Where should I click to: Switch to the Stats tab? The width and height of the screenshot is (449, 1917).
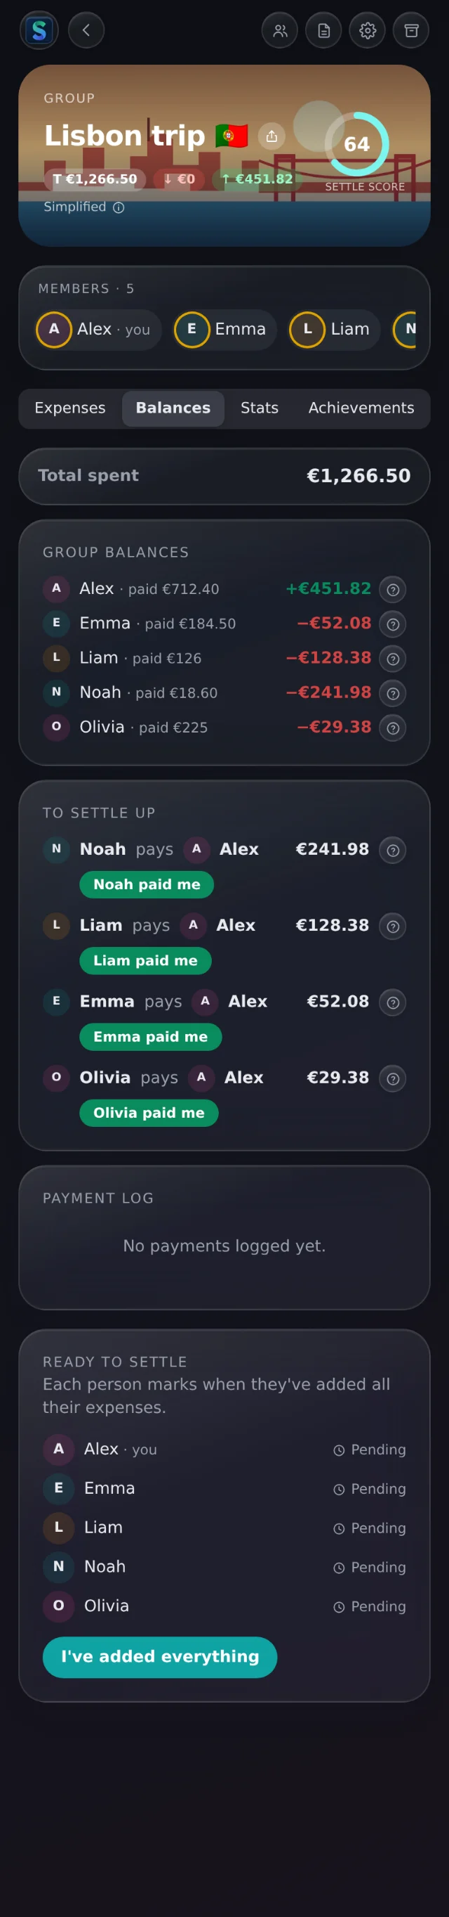click(x=260, y=408)
